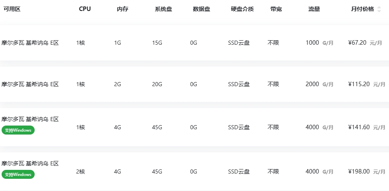This screenshot has height=191, width=389.
Task: Click the 系统盘 column header
Action: click(x=163, y=9)
